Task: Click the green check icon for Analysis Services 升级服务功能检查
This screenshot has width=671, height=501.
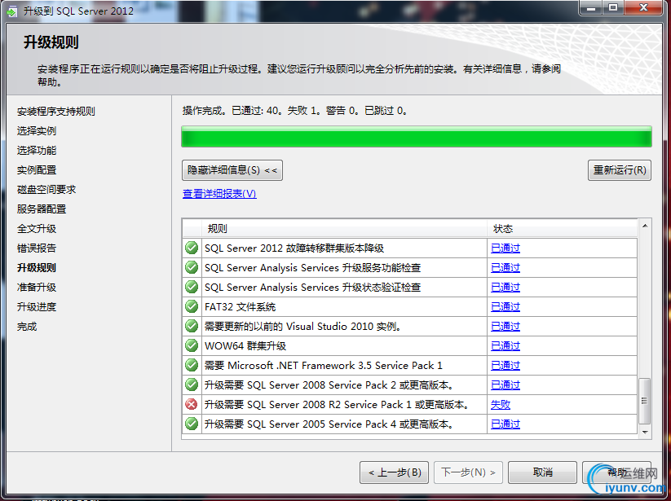Action: click(192, 267)
